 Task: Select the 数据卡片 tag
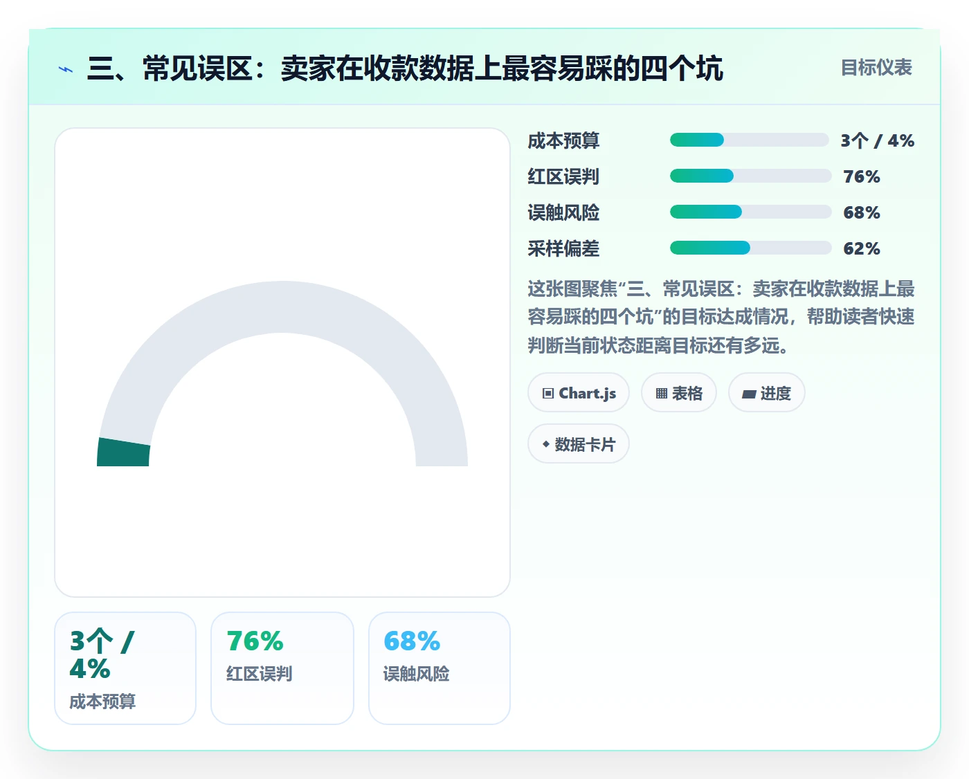pyautogui.click(x=579, y=443)
